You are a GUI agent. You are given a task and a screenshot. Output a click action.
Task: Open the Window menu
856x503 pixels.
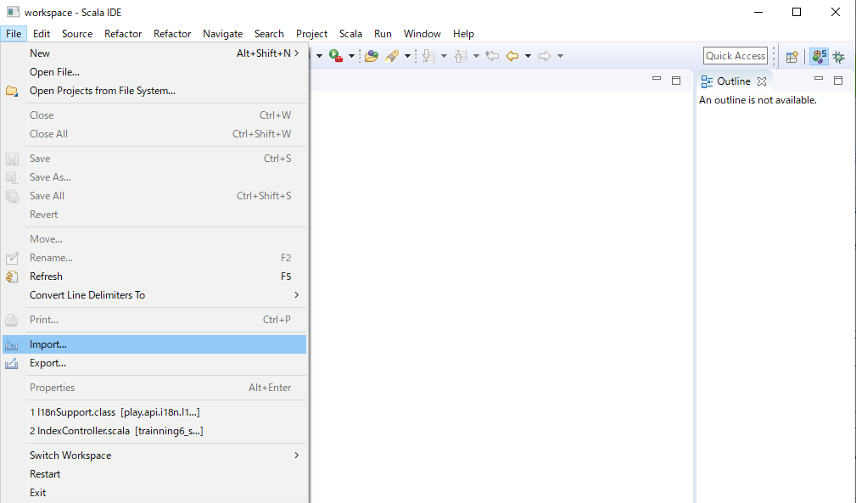click(x=422, y=34)
